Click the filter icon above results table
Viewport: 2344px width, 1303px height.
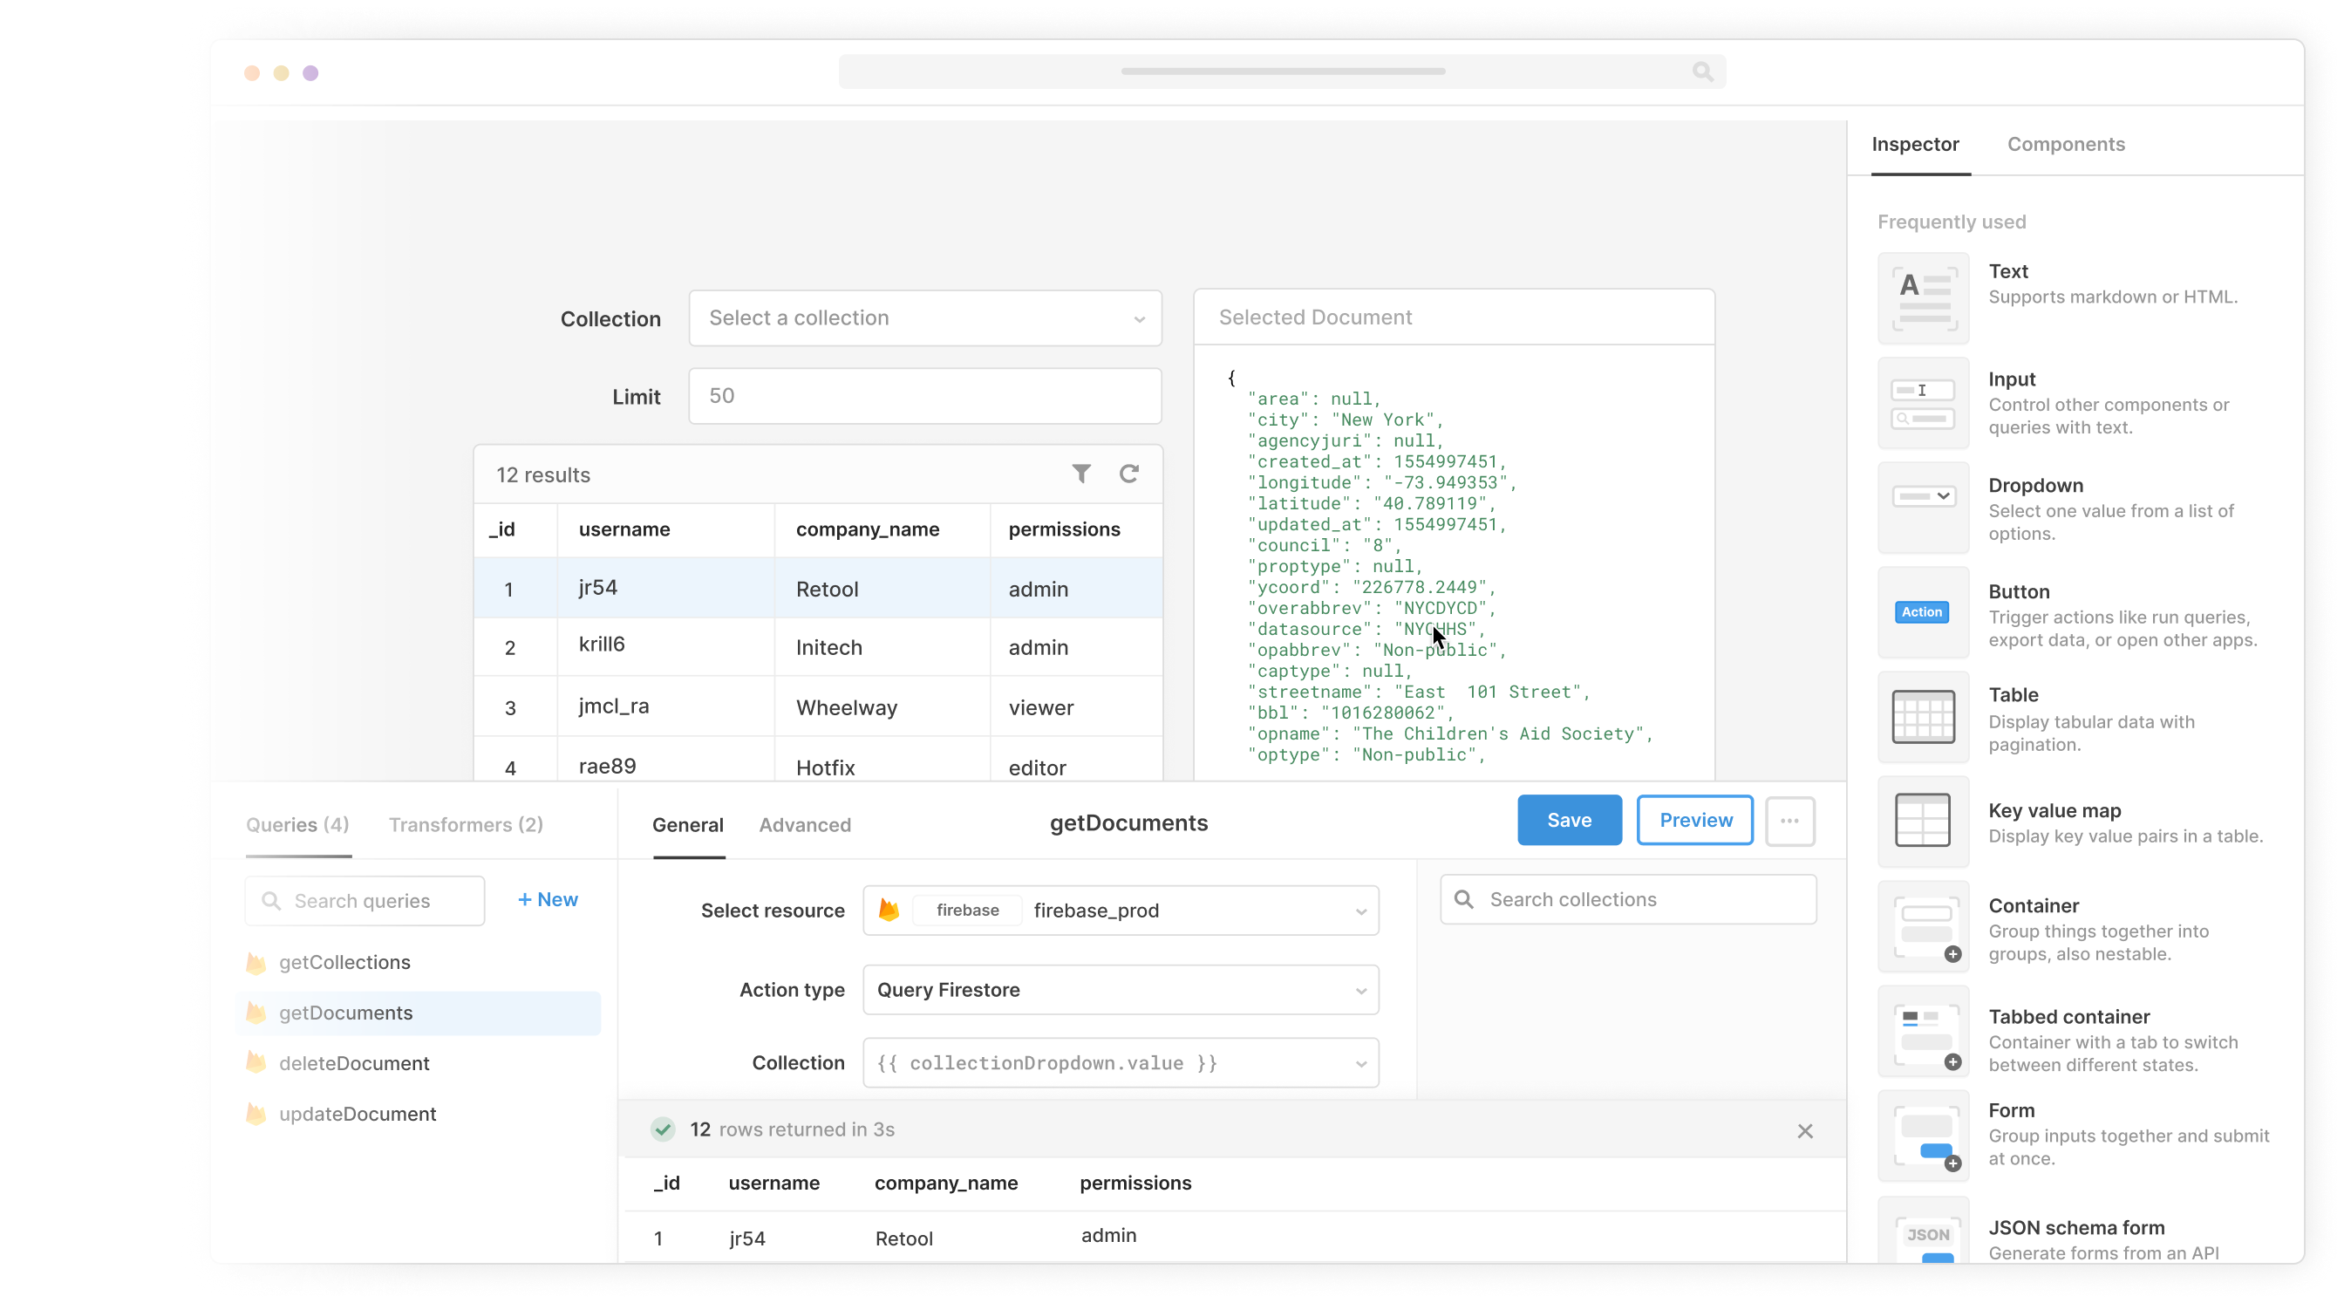[x=1081, y=474]
